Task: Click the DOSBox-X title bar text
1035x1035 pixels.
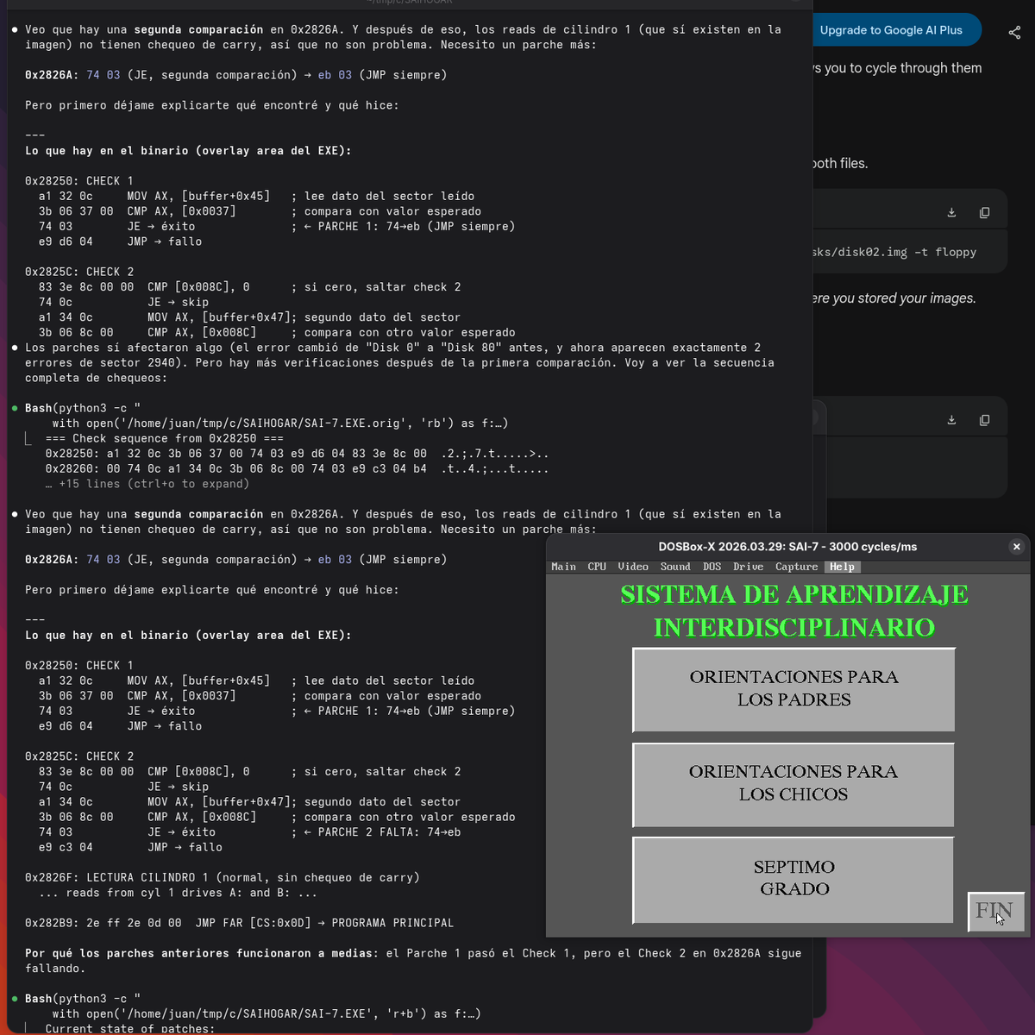Action: 787,547
